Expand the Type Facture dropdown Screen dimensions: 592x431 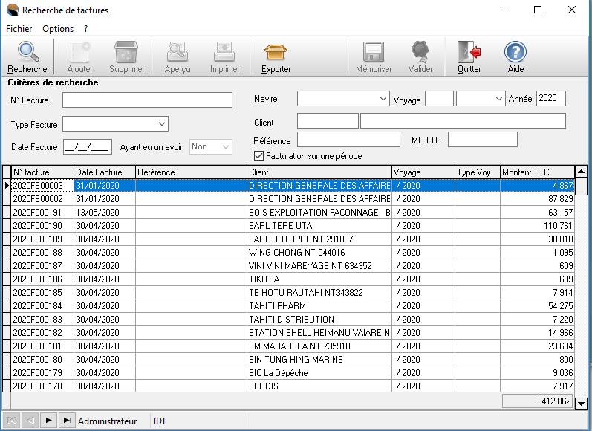pyautogui.click(x=162, y=123)
